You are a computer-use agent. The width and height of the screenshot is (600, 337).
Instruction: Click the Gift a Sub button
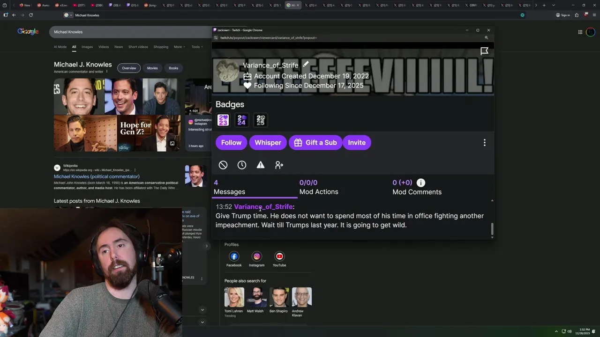315,143
